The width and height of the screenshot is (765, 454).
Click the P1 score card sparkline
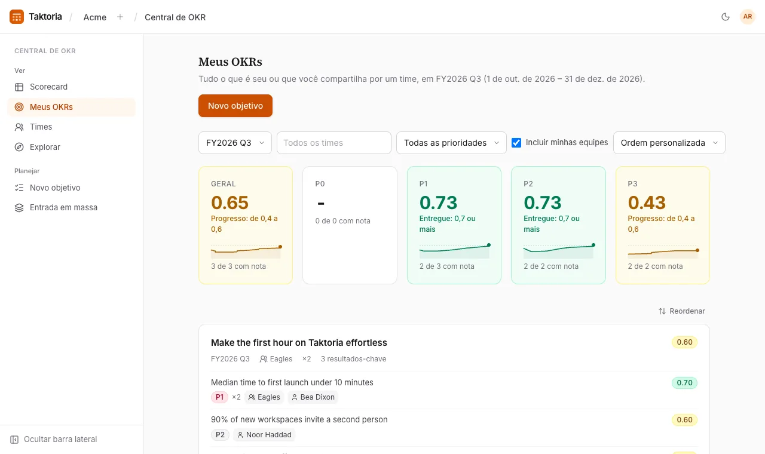coord(454,251)
